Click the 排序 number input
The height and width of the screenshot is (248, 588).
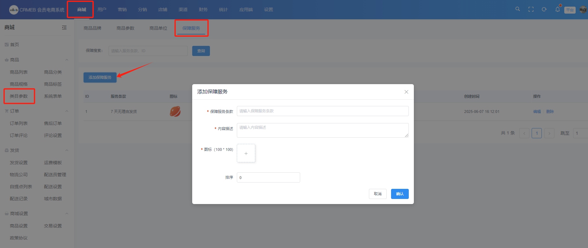[x=268, y=177]
